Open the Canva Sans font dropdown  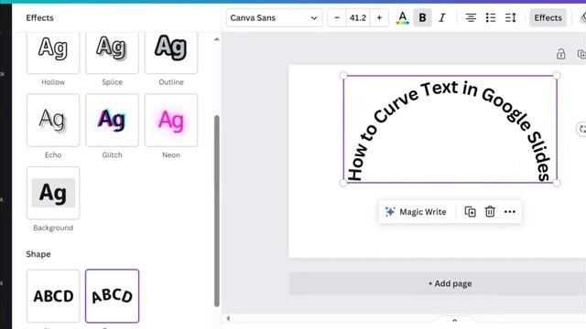274,18
